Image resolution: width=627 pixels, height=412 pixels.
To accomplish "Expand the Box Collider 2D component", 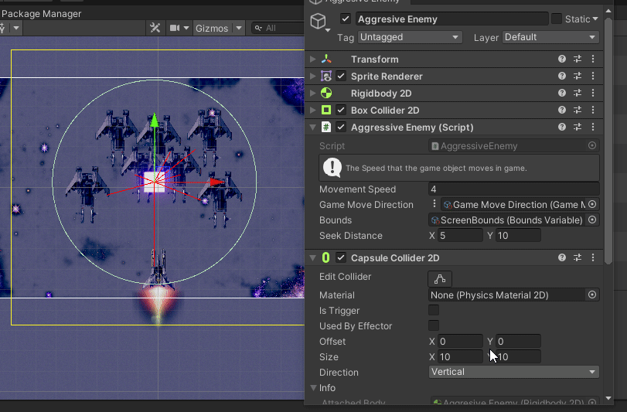I will click(312, 110).
